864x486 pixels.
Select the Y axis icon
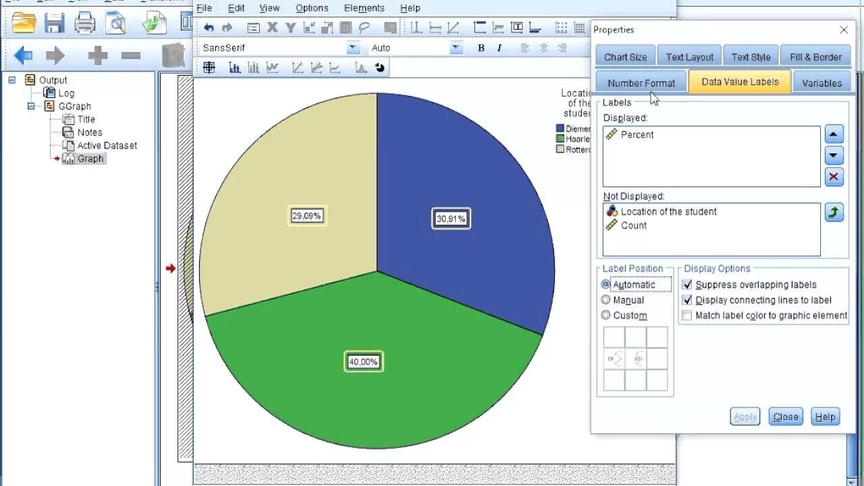pyautogui.click(x=291, y=28)
